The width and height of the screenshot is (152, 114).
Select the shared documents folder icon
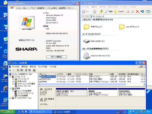pyautogui.click(x=86, y=27)
